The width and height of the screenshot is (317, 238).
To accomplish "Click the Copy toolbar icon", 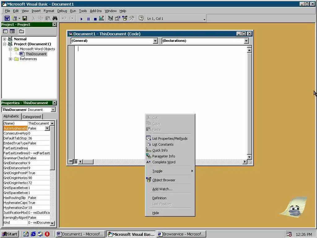I will [x=41, y=18].
